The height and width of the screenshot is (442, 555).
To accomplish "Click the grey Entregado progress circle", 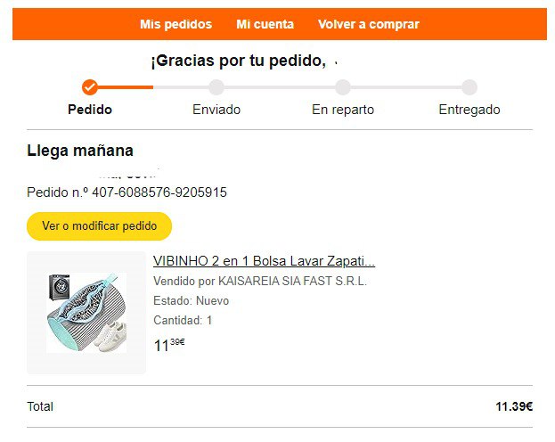I will click(469, 87).
